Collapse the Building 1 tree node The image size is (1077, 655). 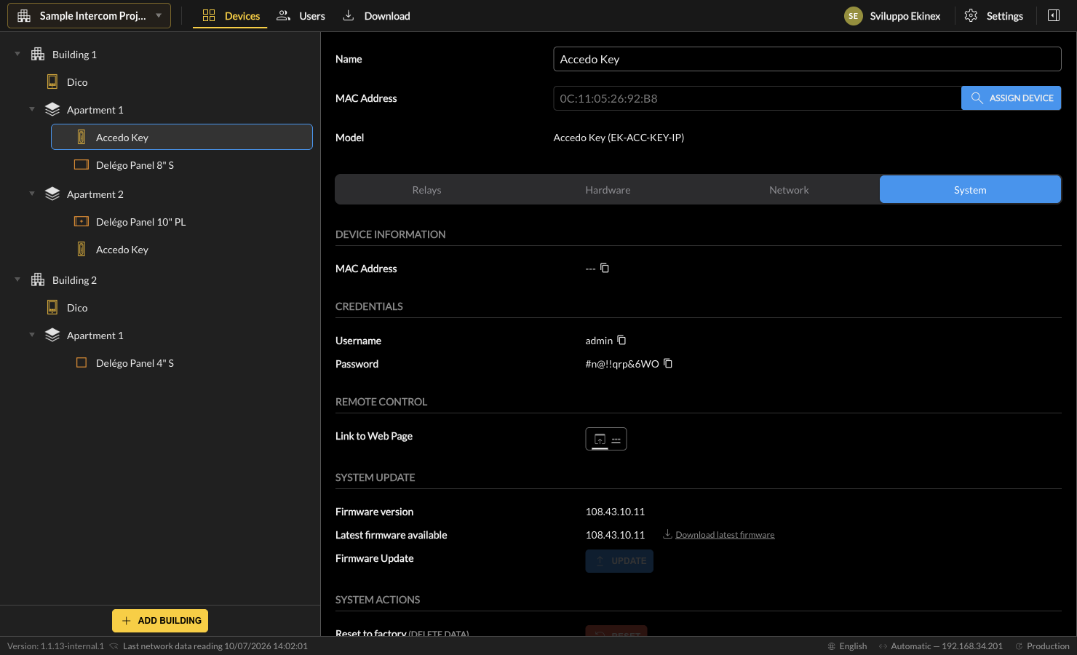click(x=17, y=54)
